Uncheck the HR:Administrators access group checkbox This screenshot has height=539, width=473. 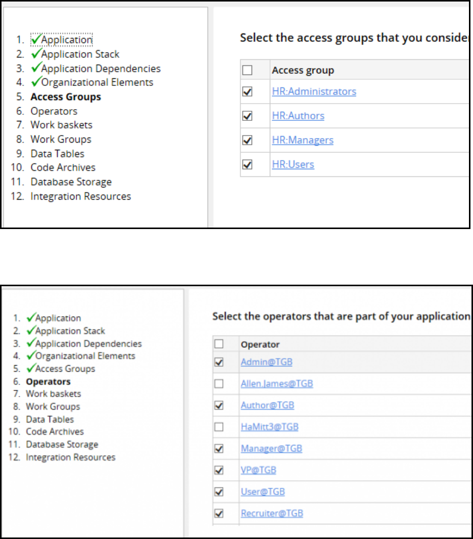pyautogui.click(x=247, y=92)
